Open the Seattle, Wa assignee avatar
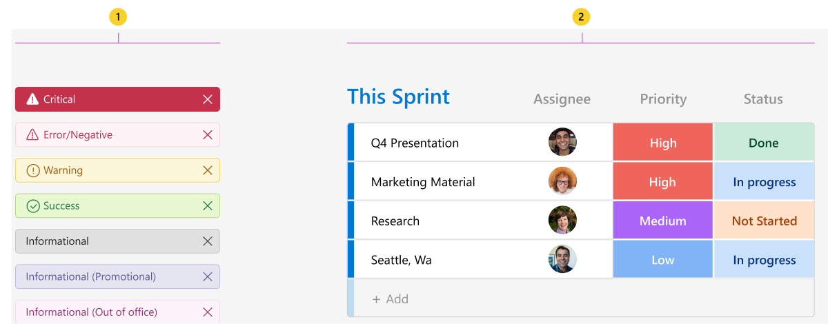Viewport: 828px width, 324px height. (x=562, y=259)
